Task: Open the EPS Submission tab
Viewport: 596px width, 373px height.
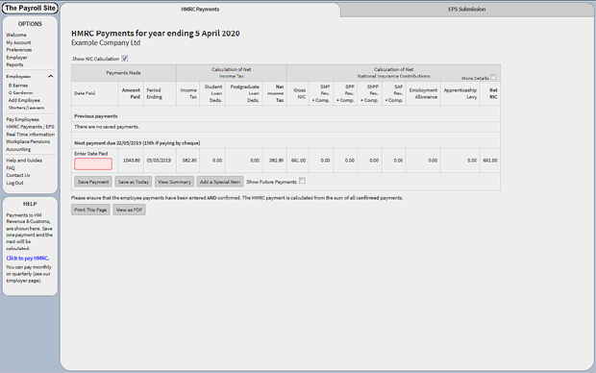Action: 467,9
